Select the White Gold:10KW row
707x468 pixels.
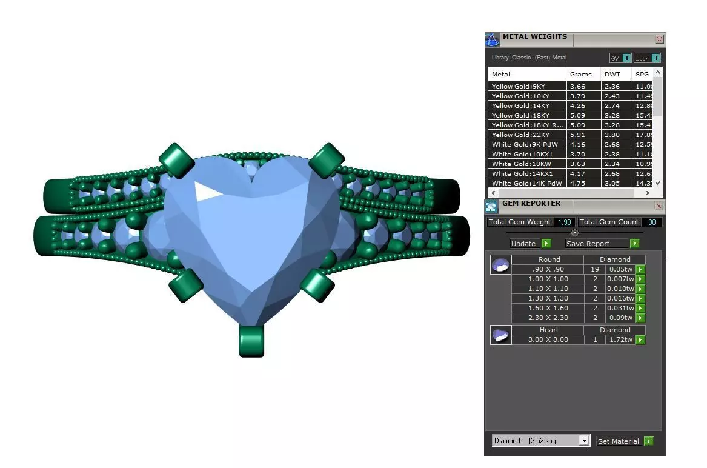pos(570,164)
